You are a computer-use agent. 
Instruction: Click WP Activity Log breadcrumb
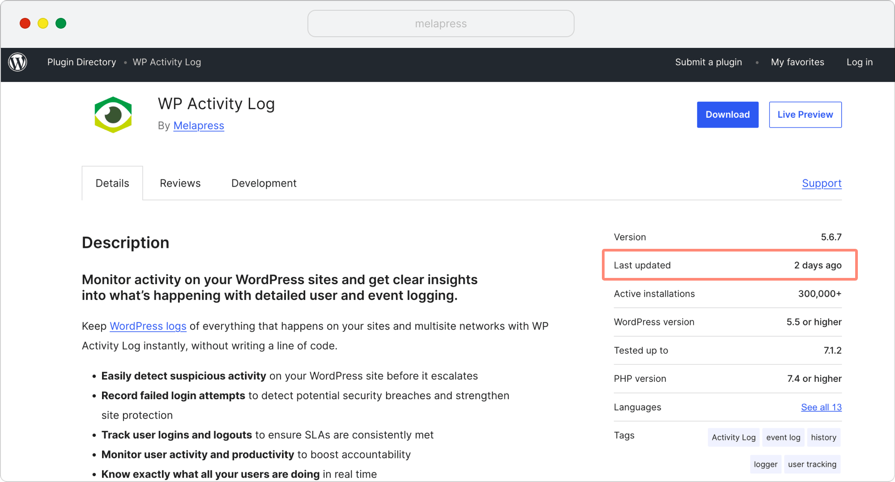click(x=167, y=62)
